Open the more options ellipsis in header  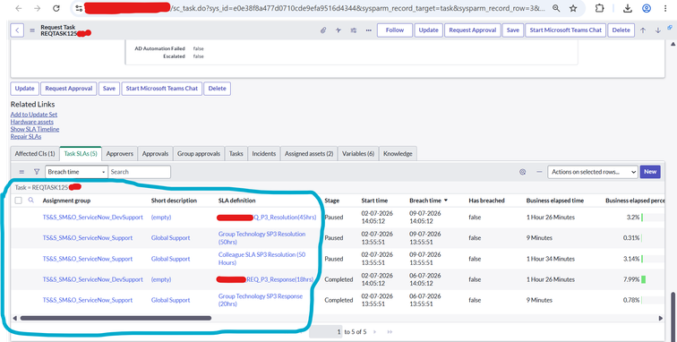[368, 30]
